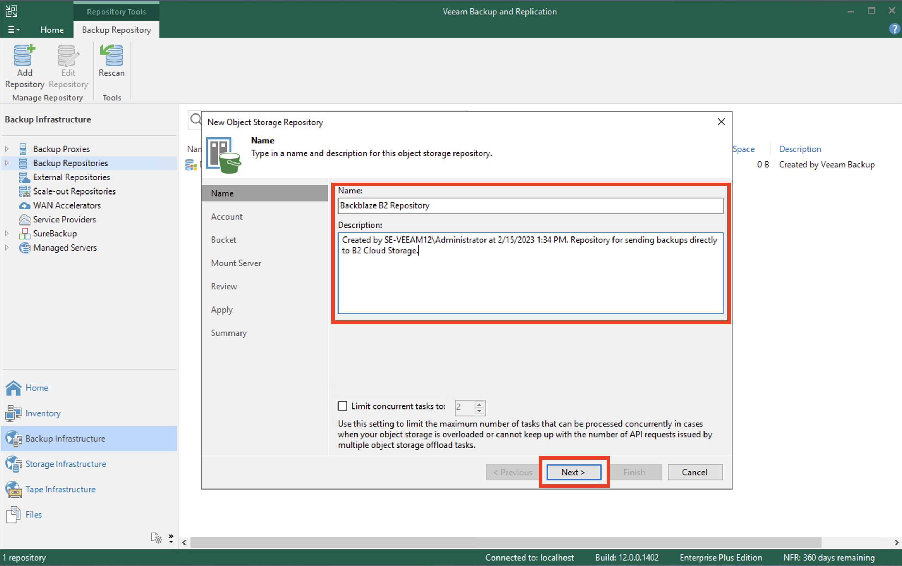
Task: Click the Rescan tool icon
Action: click(x=111, y=55)
